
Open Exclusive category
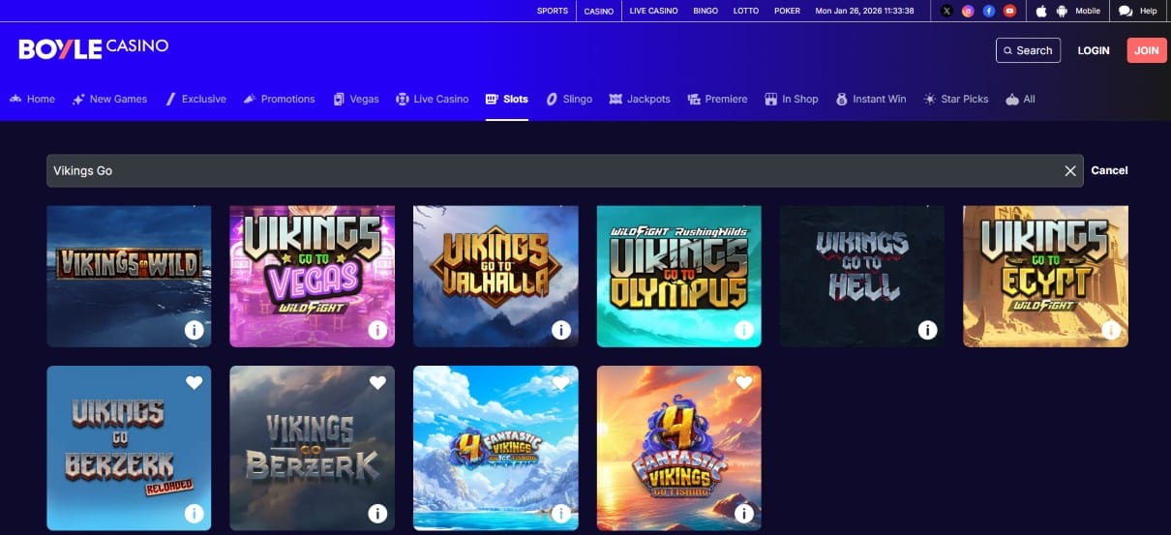(x=195, y=99)
